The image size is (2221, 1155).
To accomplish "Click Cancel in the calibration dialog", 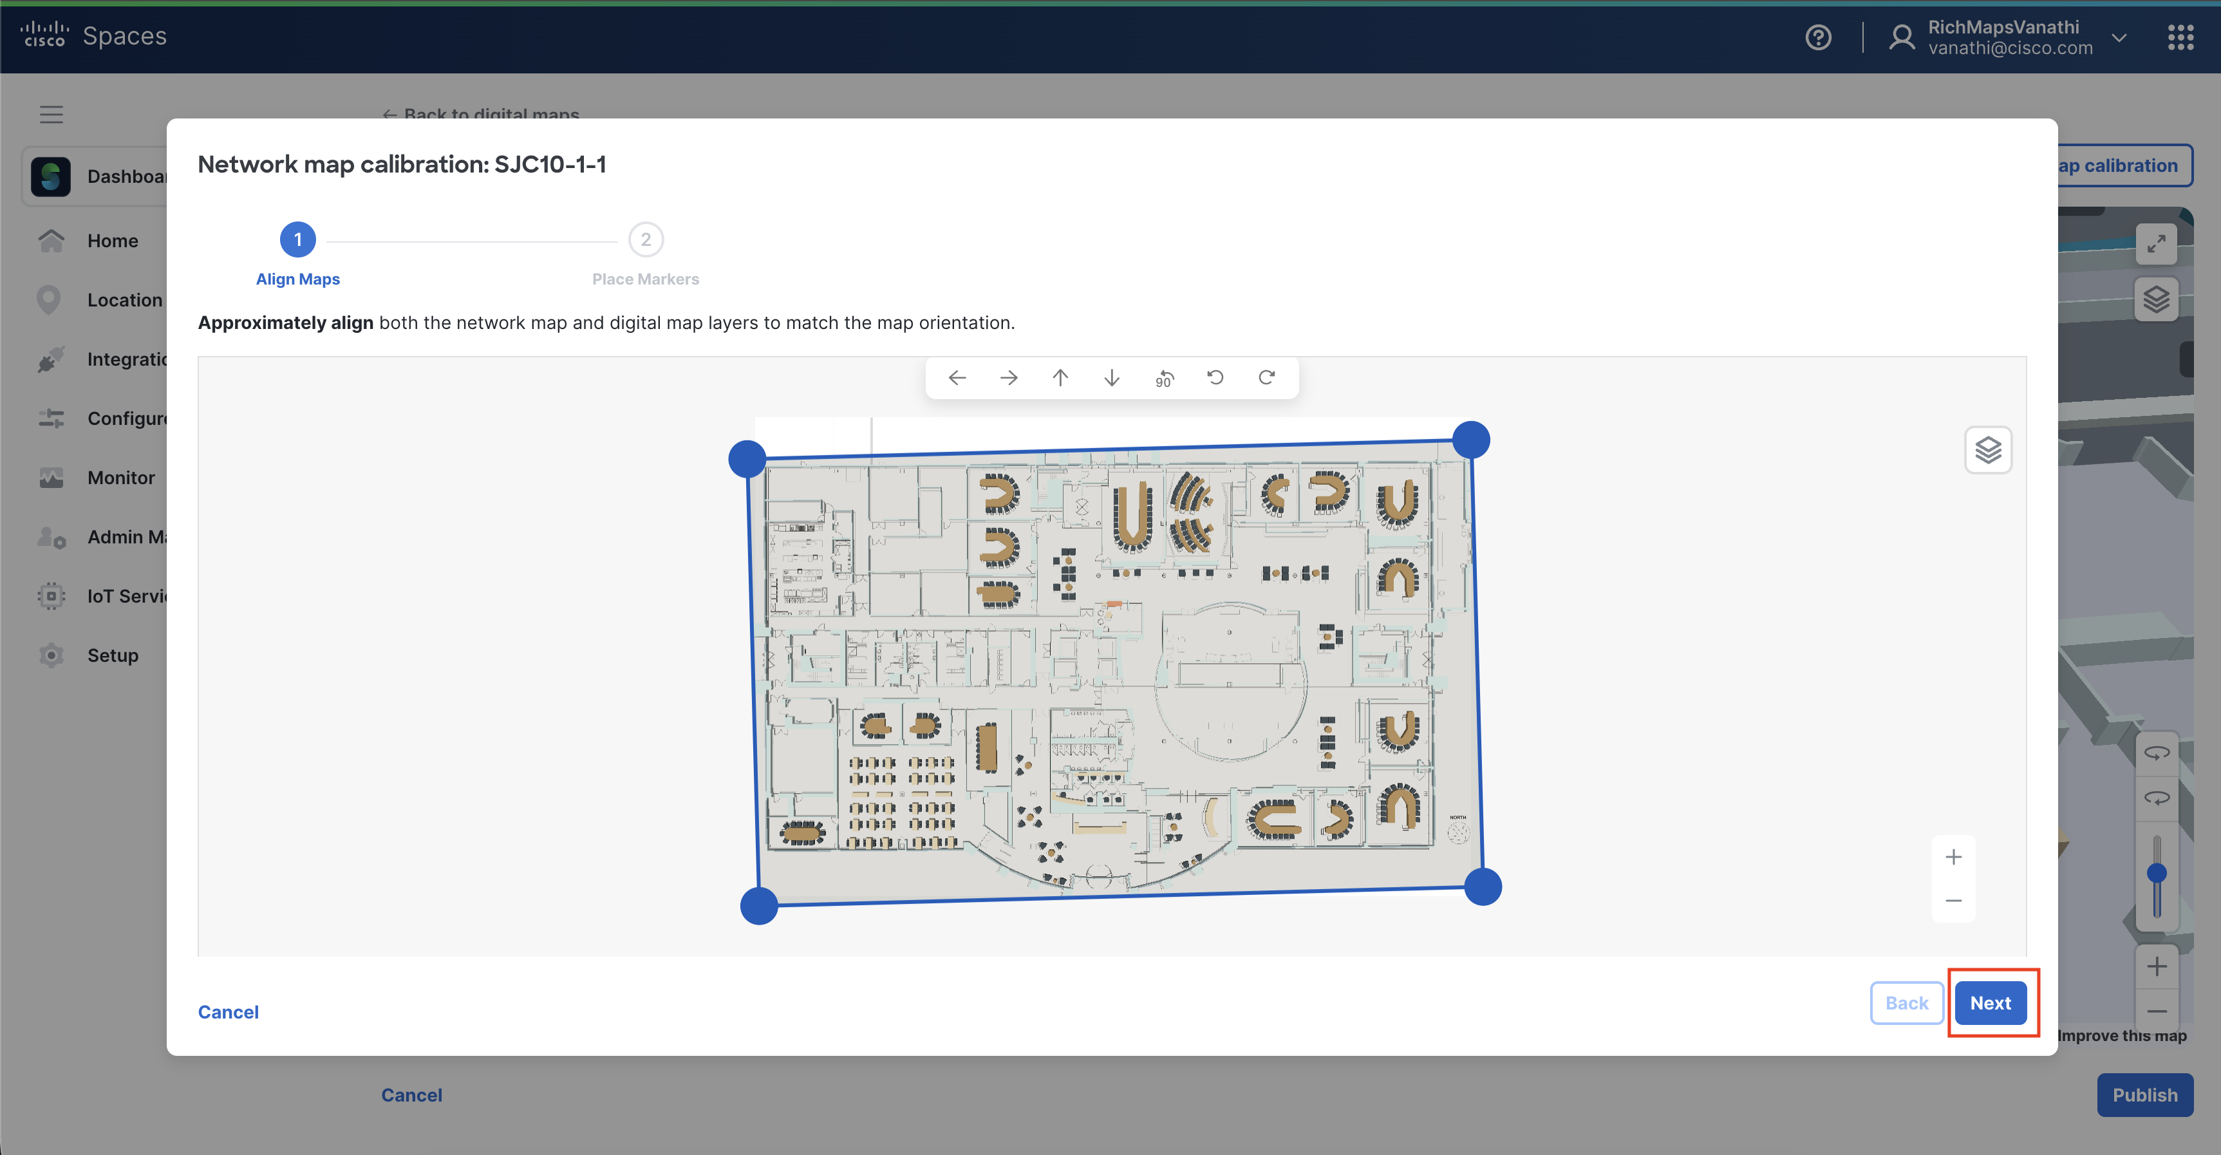I will click(228, 1012).
